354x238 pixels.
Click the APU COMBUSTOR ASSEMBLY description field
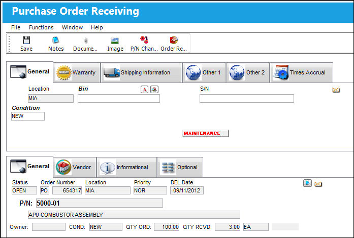(134, 215)
